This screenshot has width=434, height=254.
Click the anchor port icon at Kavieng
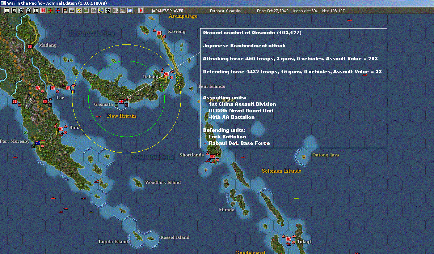(x=155, y=30)
